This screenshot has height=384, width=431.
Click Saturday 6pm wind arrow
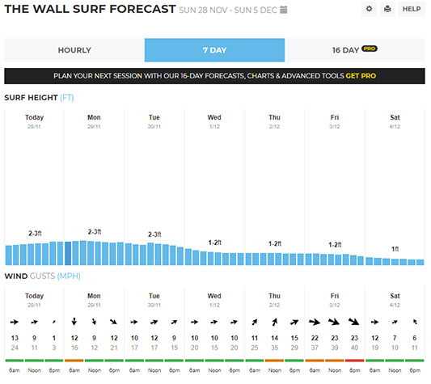click(415, 322)
